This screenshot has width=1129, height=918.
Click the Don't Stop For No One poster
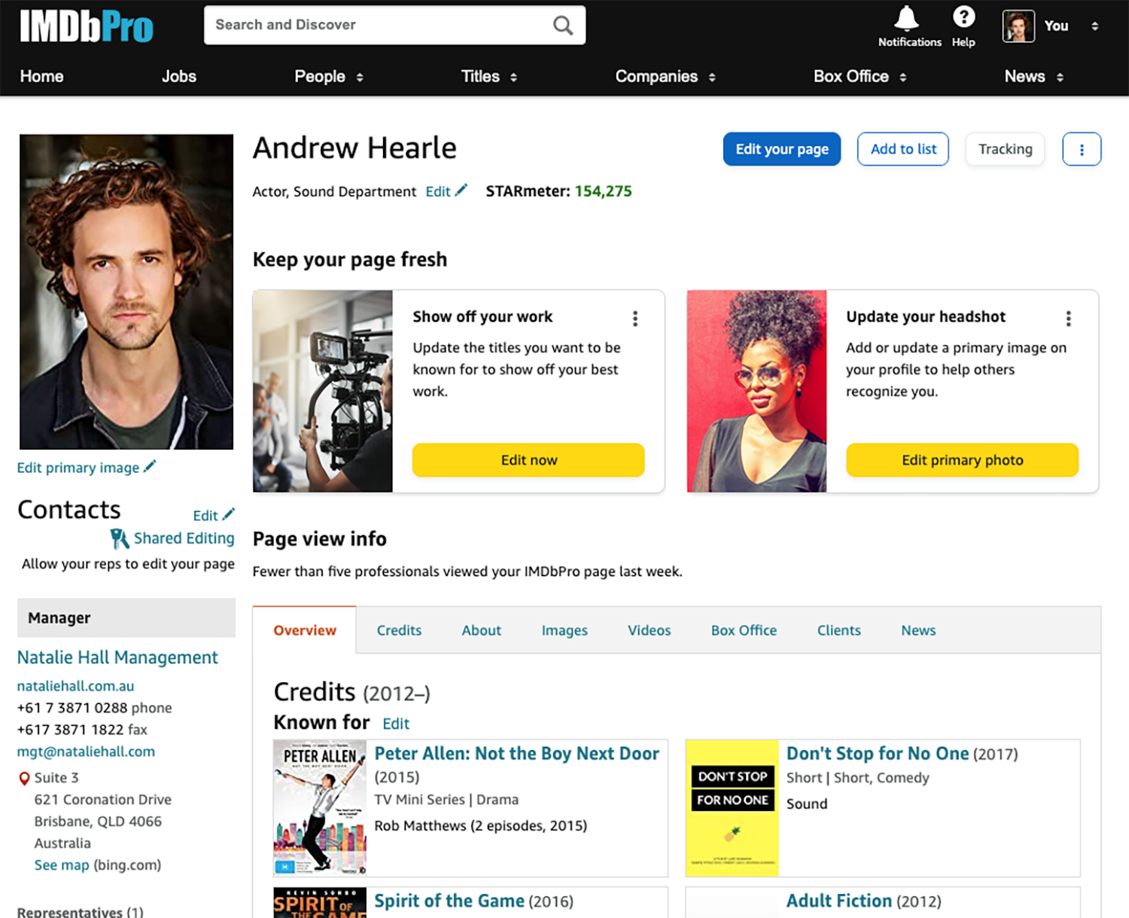click(732, 807)
